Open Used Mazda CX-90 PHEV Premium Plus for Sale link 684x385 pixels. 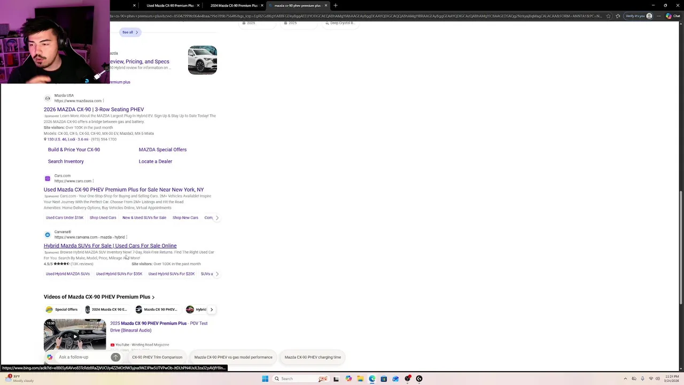[x=123, y=190]
